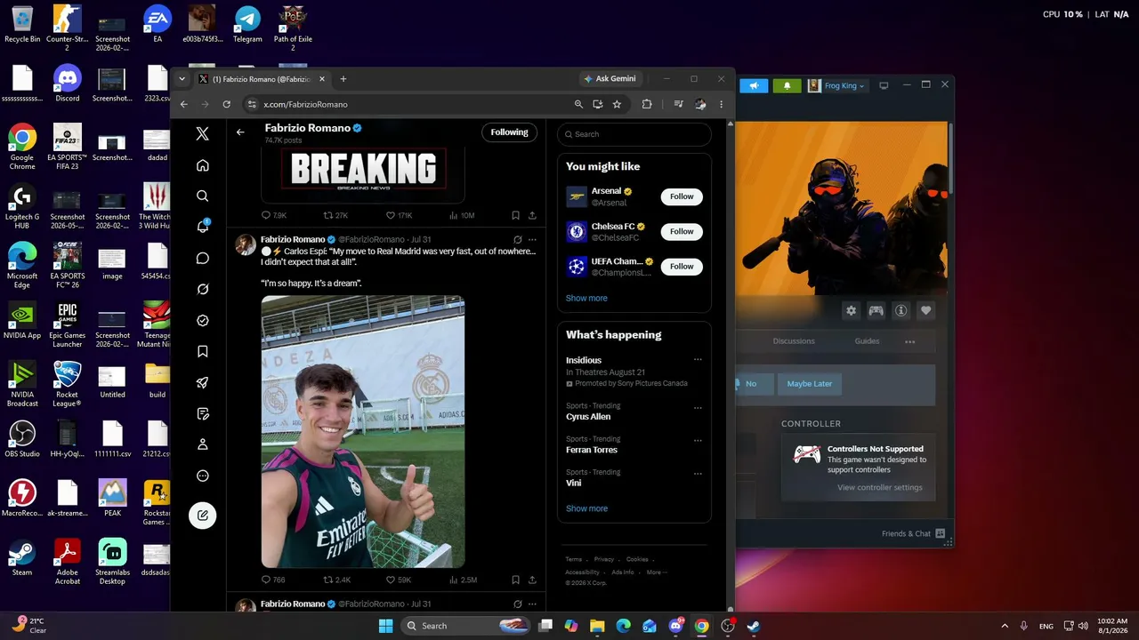Image resolution: width=1139 pixels, height=640 pixels.
Task: Open Chrome three-dot menu
Action: [721, 104]
